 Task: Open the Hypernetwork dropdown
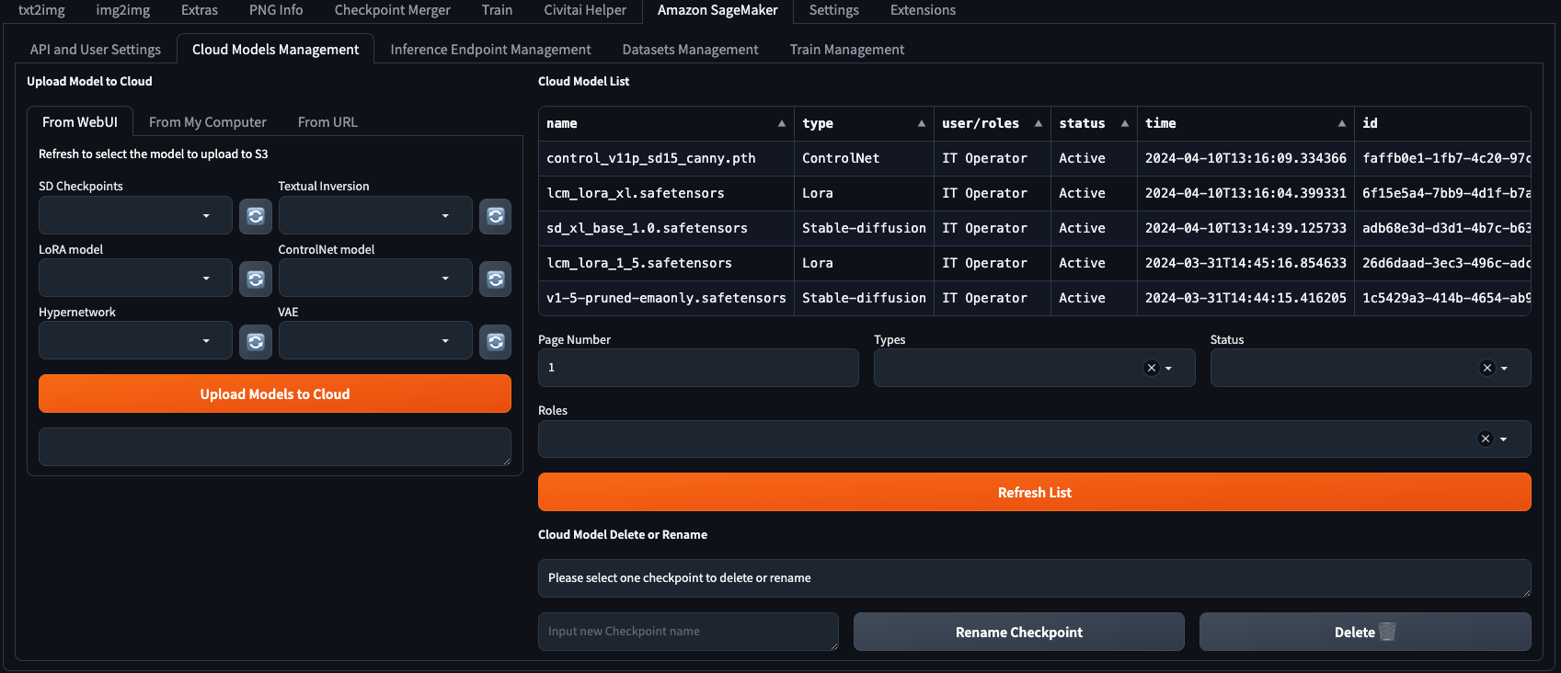(x=135, y=341)
